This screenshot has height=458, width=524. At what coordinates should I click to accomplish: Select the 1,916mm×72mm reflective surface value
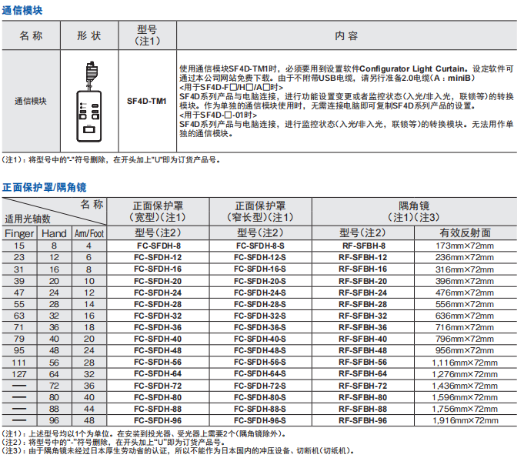(x=465, y=421)
